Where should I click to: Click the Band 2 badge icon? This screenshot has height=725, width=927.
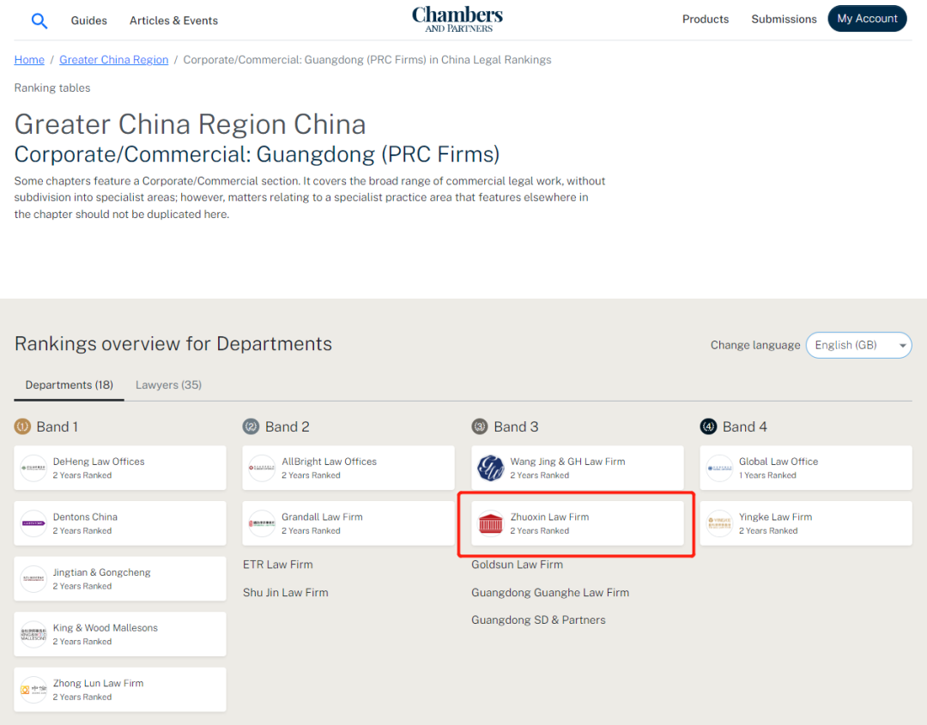251,426
